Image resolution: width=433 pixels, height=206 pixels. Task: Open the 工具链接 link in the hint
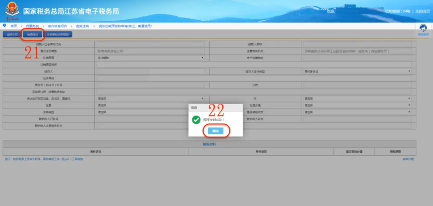pyautogui.click(x=78, y=159)
